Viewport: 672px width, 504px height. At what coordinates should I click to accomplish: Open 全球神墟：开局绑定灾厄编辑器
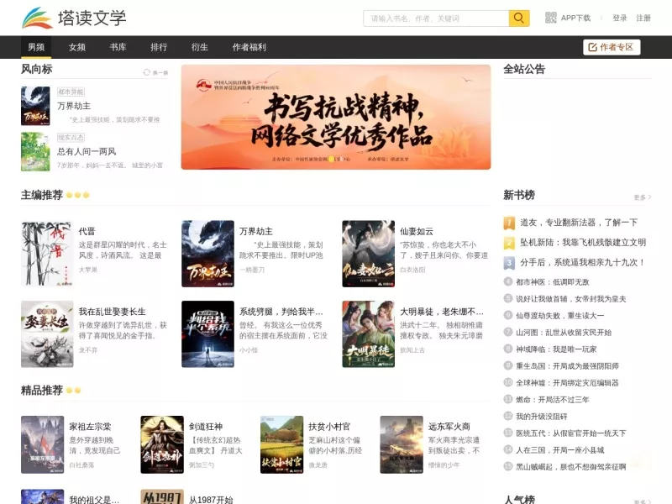coord(568,383)
